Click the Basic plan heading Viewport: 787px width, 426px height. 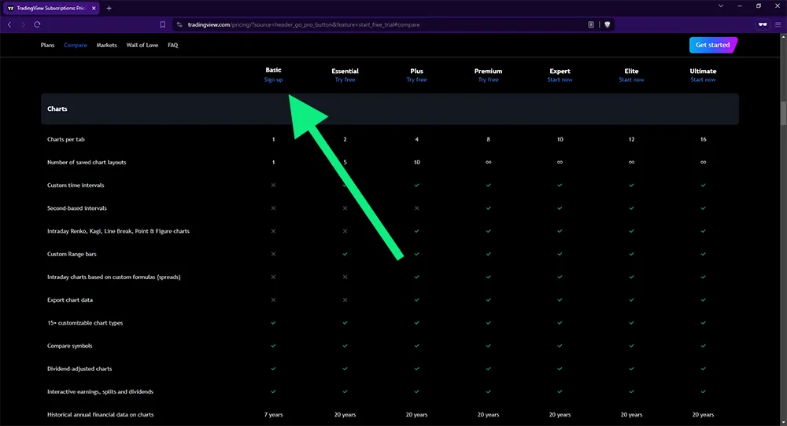coord(274,70)
